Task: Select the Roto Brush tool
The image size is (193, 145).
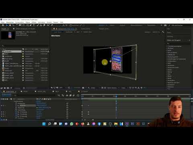Action: pyautogui.click(x=48, y=25)
